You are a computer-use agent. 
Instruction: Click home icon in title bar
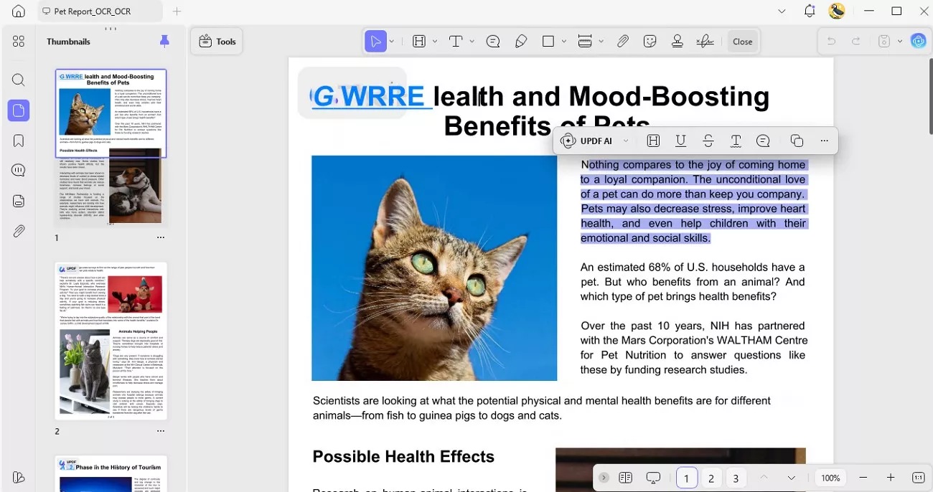pyautogui.click(x=19, y=11)
